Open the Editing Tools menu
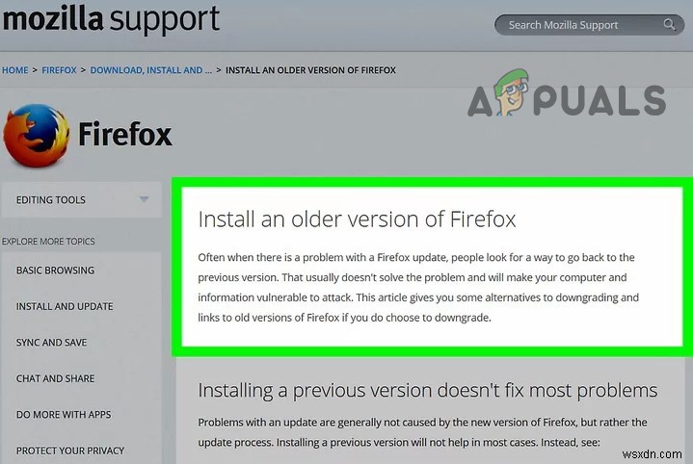 (x=81, y=199)
